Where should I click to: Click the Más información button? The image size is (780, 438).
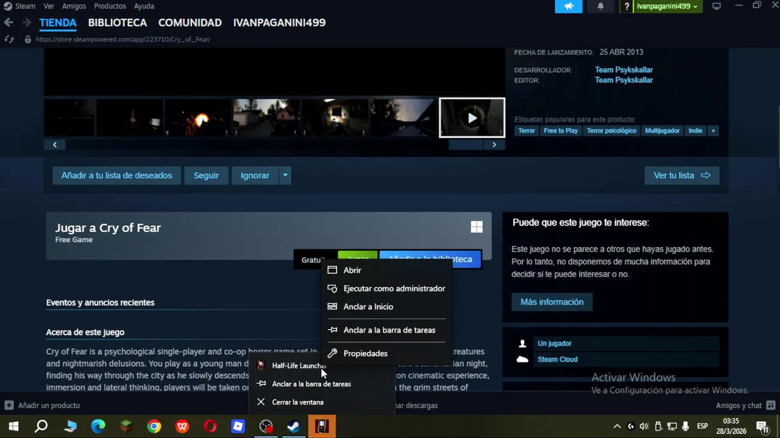click(x=551, y=302)
